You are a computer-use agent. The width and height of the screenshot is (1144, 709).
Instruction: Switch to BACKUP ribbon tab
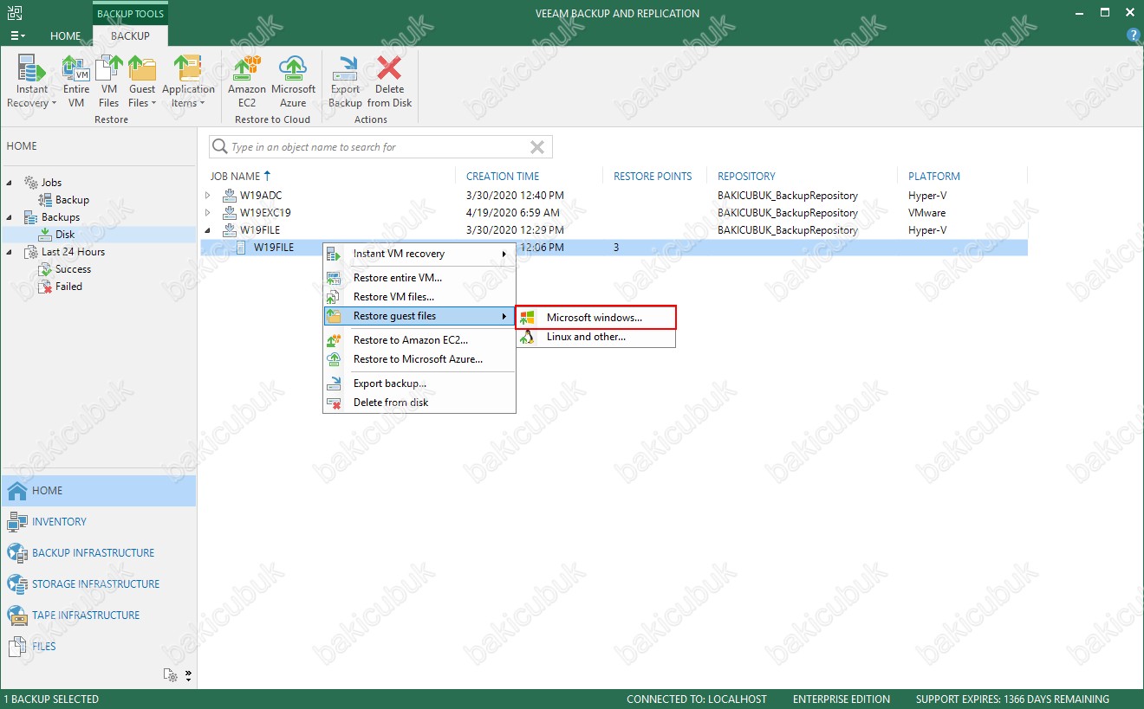pos(131,36)
